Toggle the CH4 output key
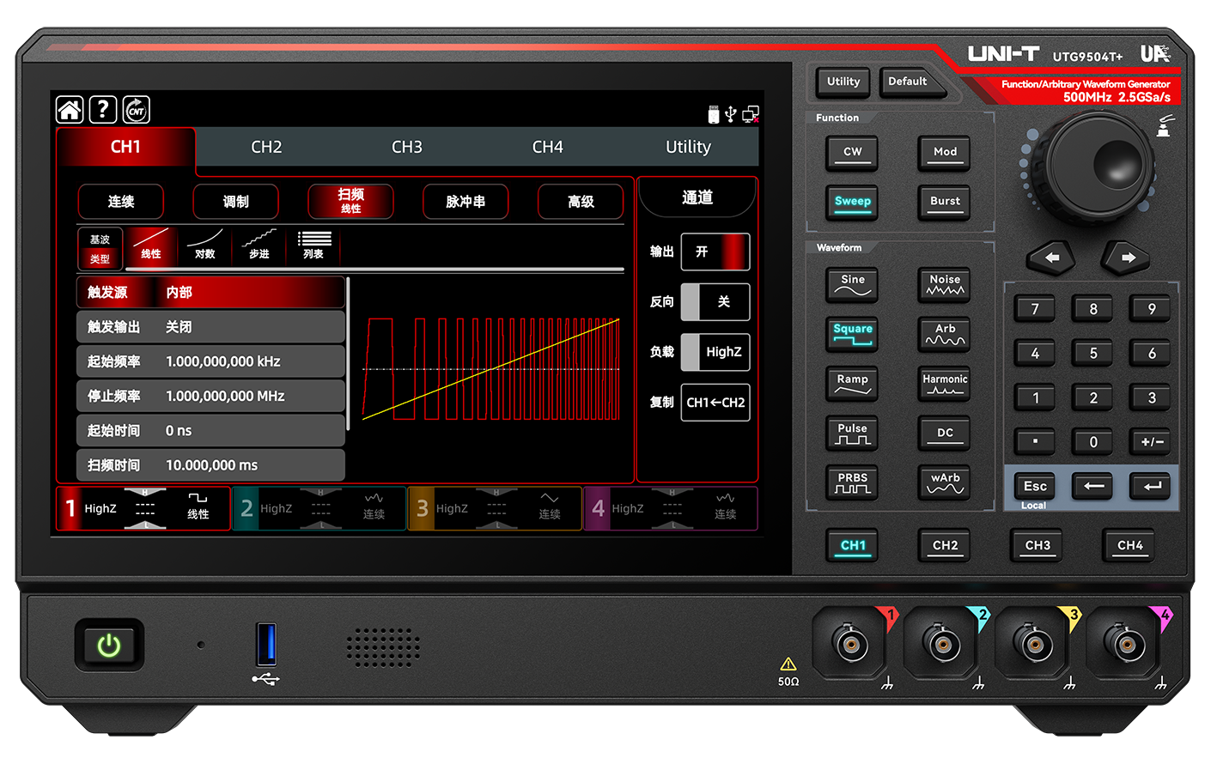This screenshot has width=1217, height=758. pos(1129,546)
